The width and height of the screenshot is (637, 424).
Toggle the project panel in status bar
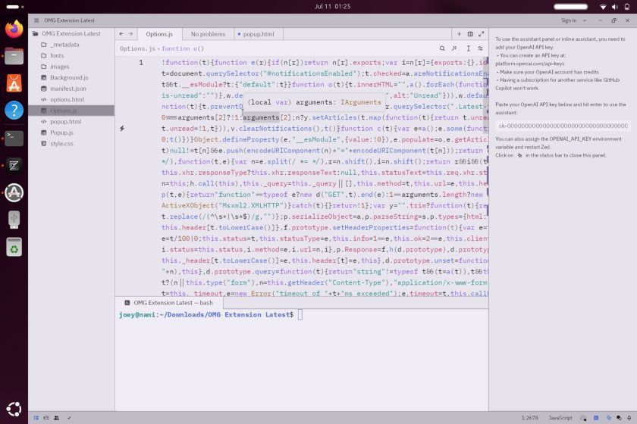click(36, 418)
